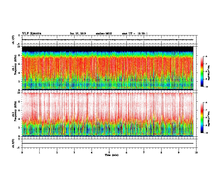Click time axis tick label "1"

(39, 153)
